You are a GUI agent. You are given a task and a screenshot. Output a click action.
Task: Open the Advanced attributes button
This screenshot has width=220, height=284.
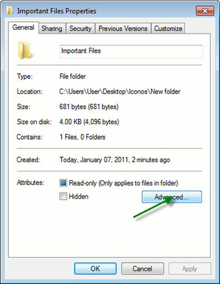click(172, 197)
